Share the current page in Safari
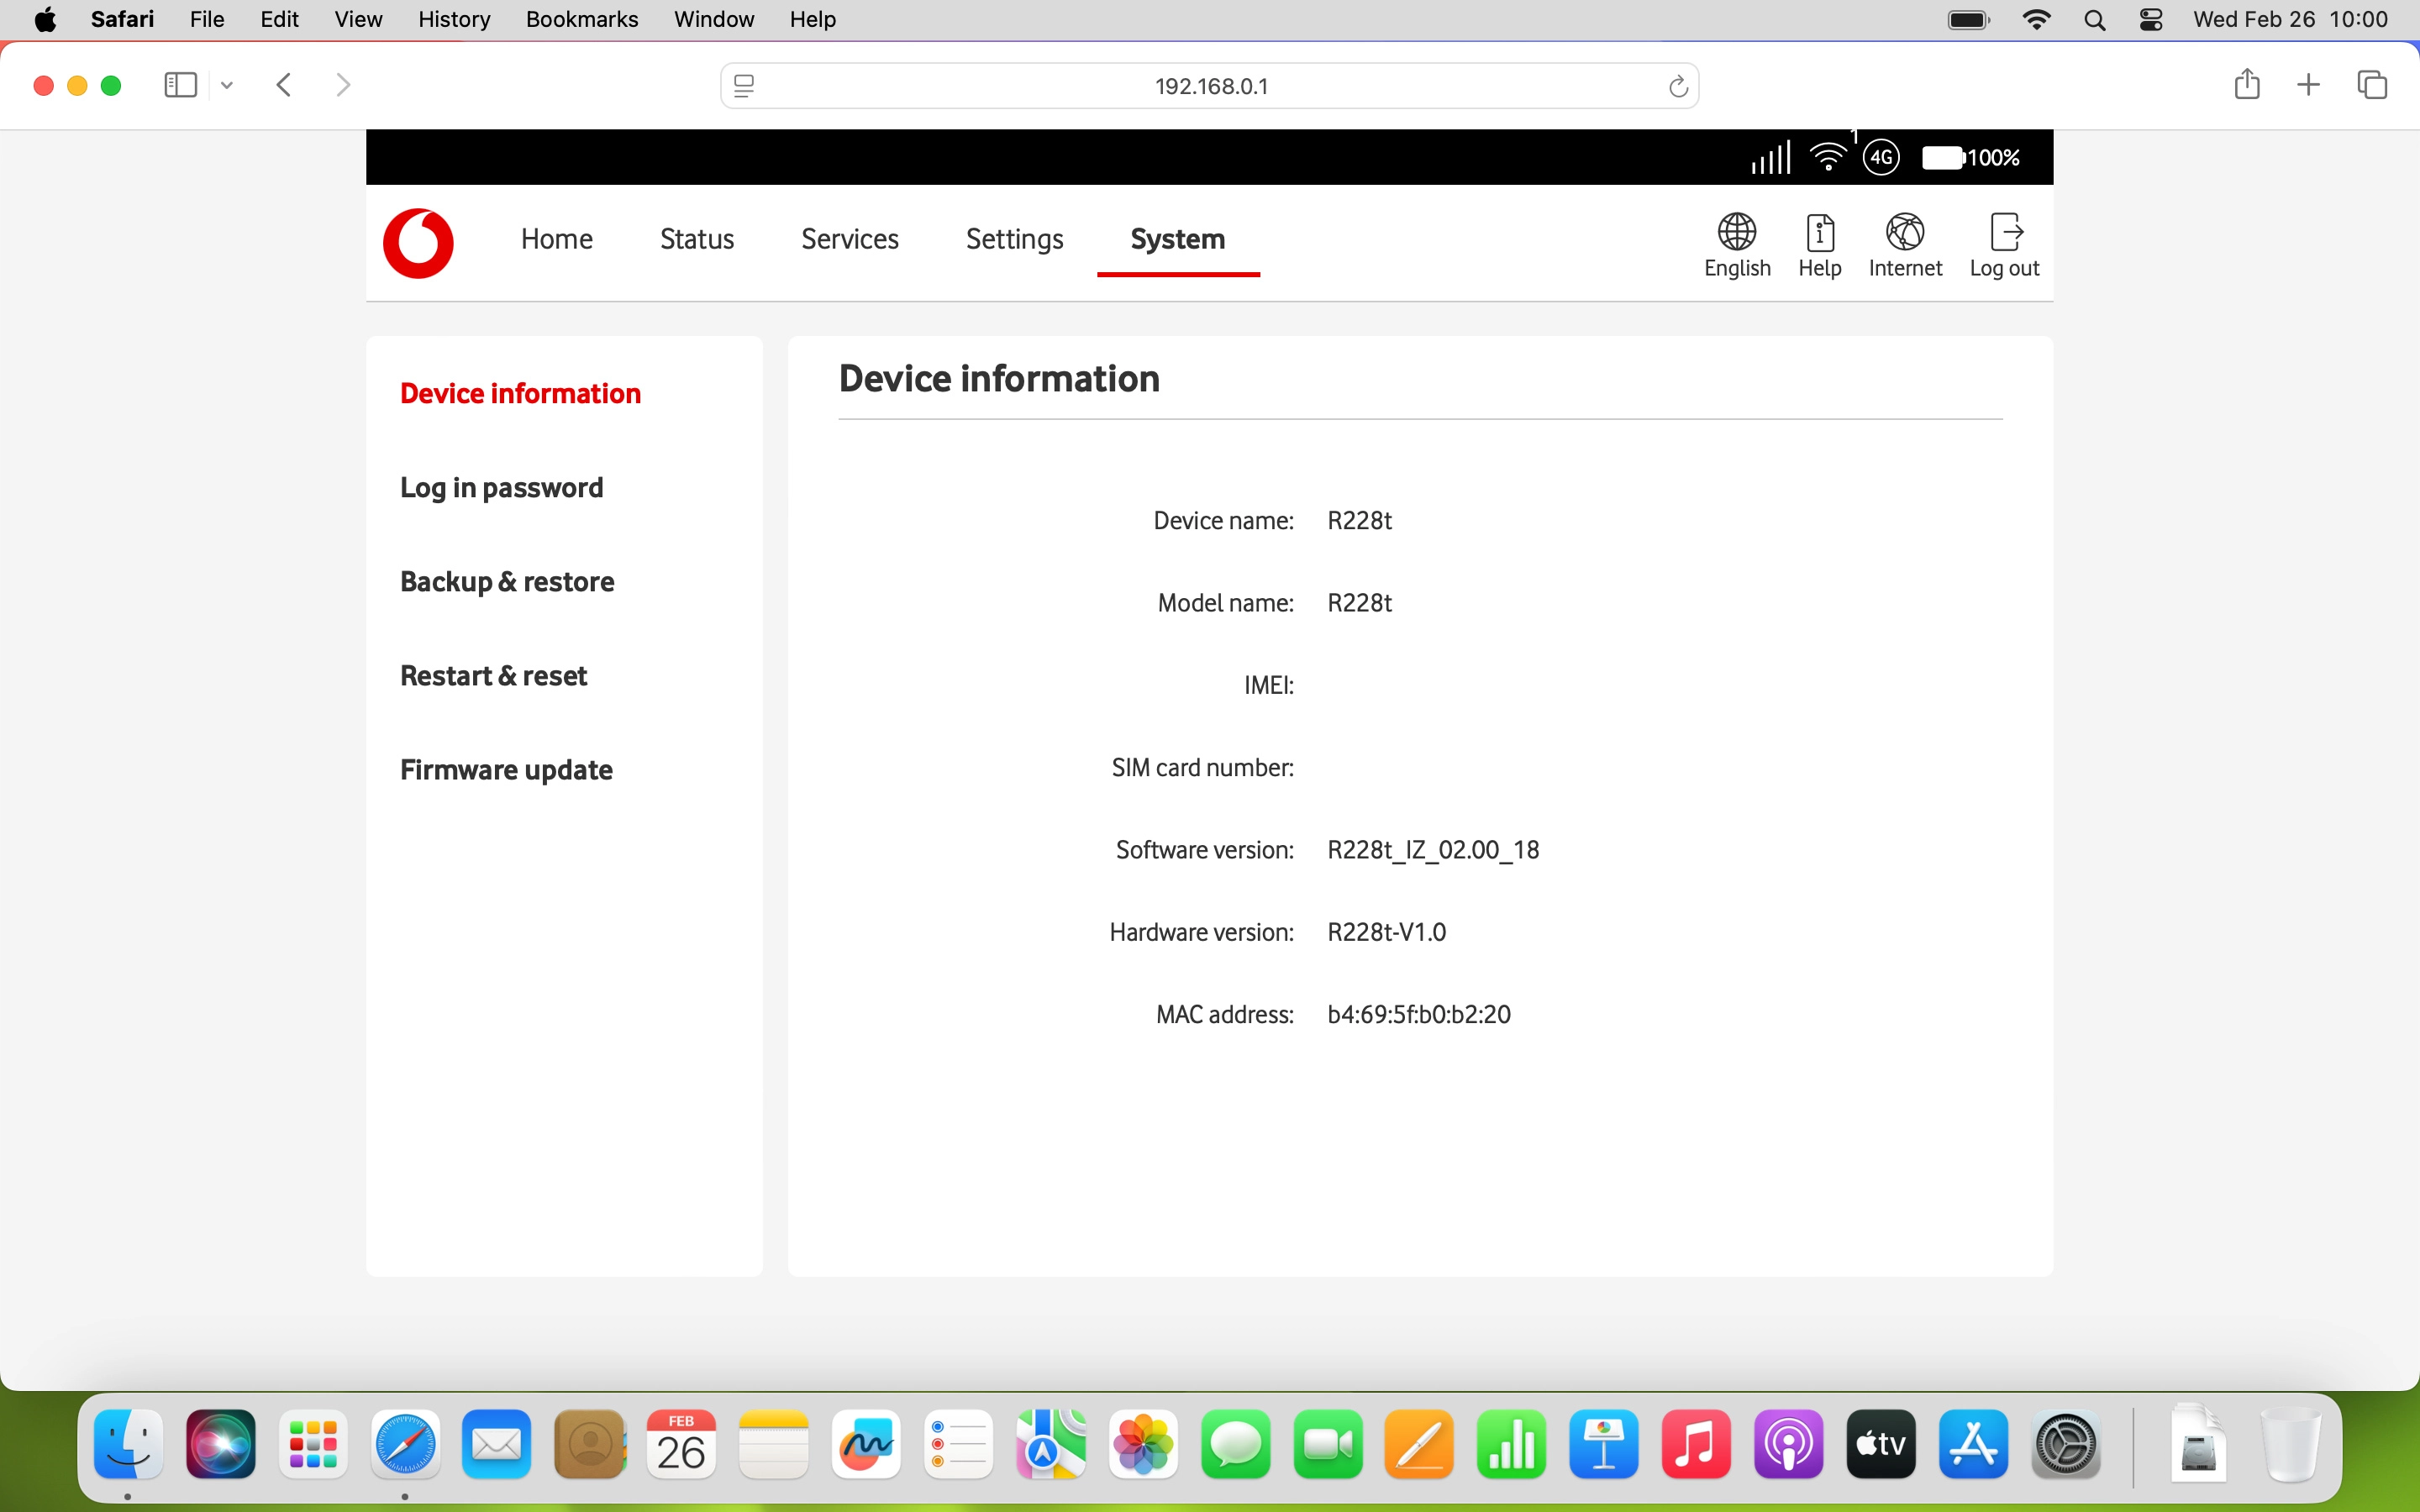 (2246, 84)
